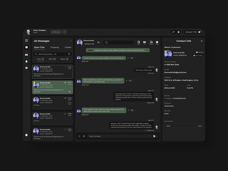Open notifications bell in the sidebar
The width and height of the screenshot is (228, 171).
(26, 61)
